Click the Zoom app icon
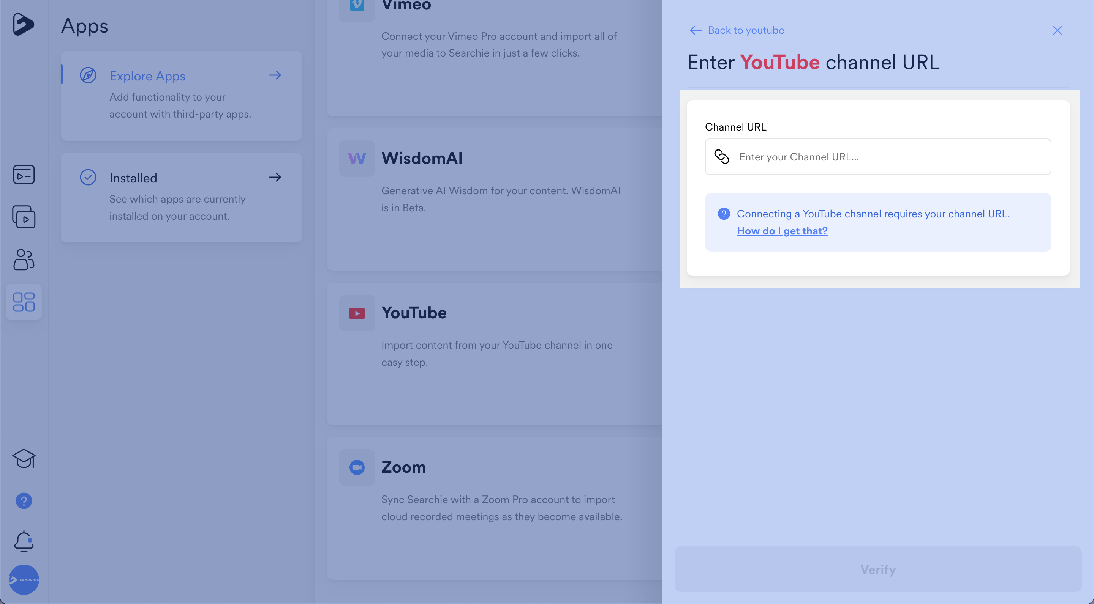 click(357, 467)
